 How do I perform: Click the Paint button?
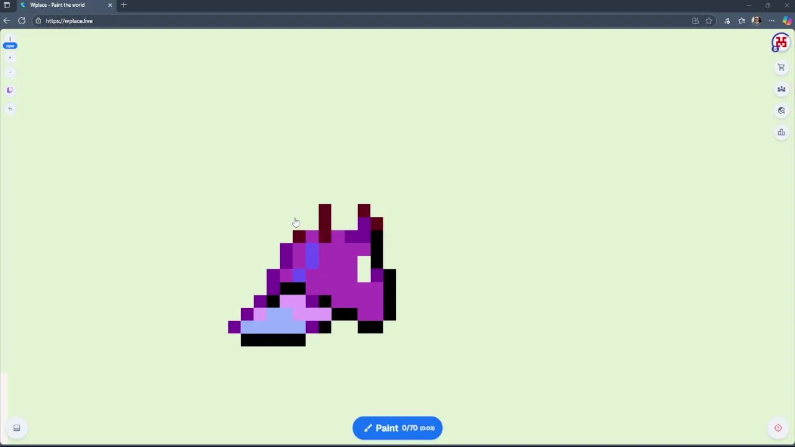pos(397,428)
